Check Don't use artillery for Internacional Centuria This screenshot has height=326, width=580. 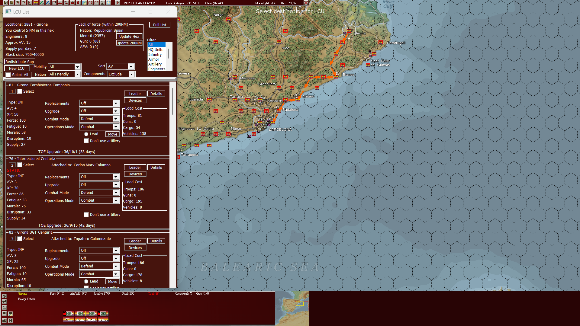point(86,214)
